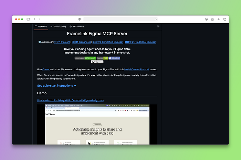Click the X @glipsman badge

(x=97, y=62)
